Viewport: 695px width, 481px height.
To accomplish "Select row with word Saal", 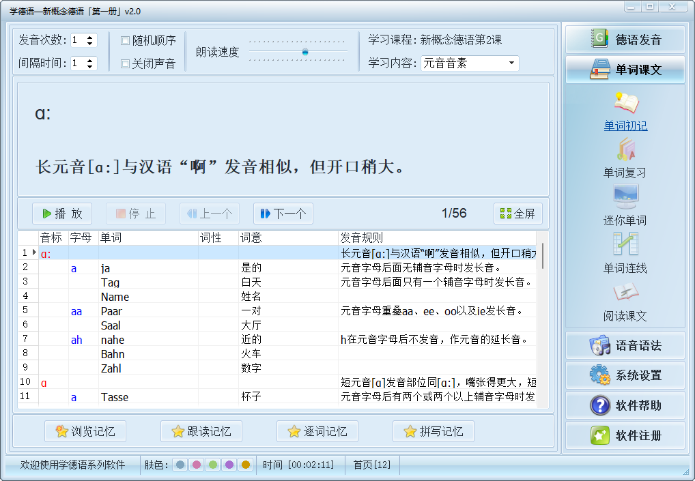I will 277,325.
